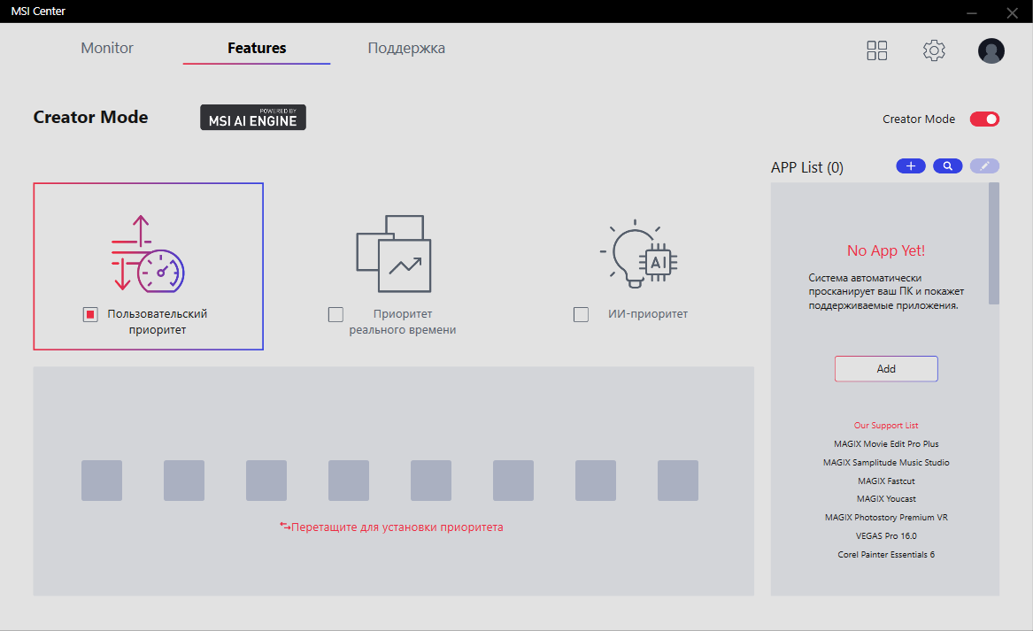Click MAGIX Fastcut entry

pyautogui.click(x=886, y=481)
